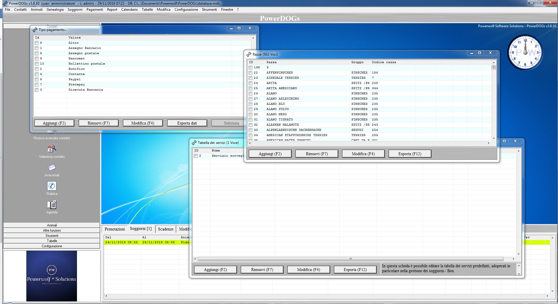
Task: Click the Gruppo column header in Razze
Action: pyautogui.click(x=360, y=62)
